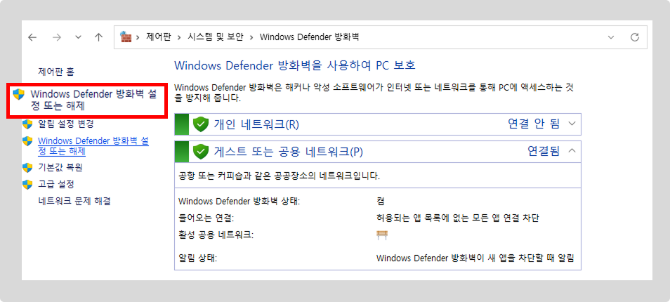Collapse the 게스트 또는 공용 네트워크(P) section chevron
Screen dimensions: 670x302
click(x=572, y=150)
